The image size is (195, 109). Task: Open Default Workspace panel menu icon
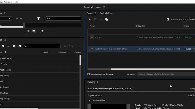(x=104, y=7)
